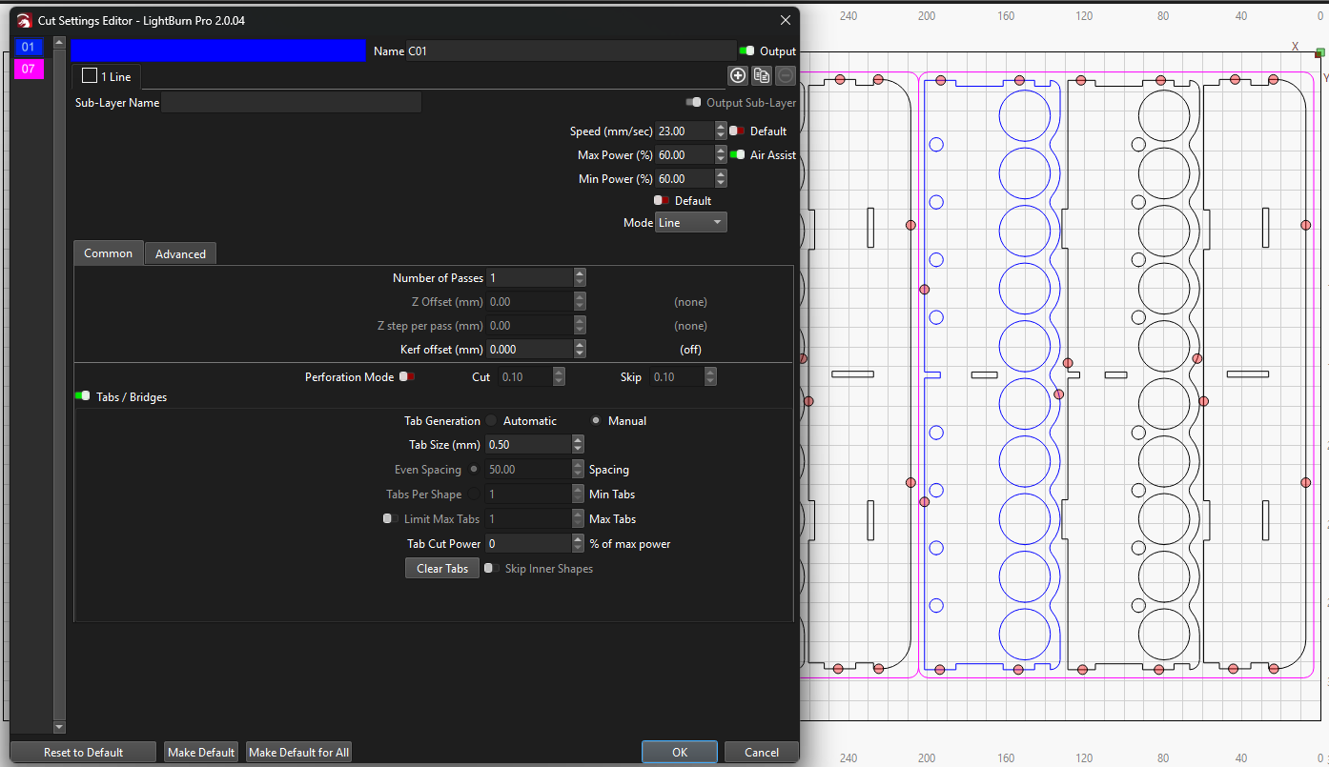
Task: Enable Perforation Mode switch
Action: (x=407, y=377)
